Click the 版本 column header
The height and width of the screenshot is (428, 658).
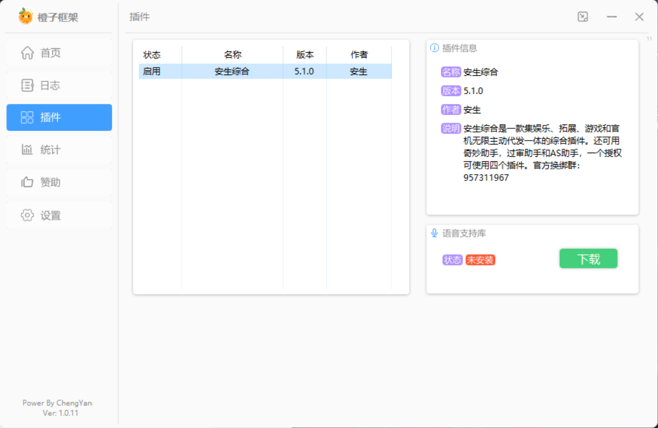point(305,54)
